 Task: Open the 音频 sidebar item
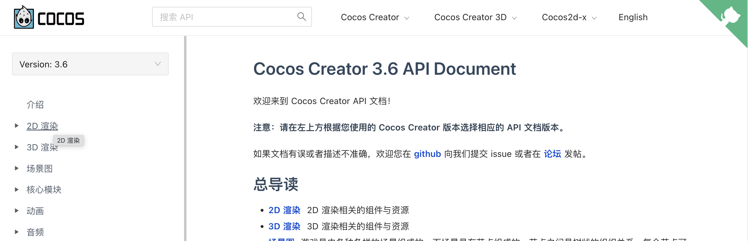coord(35,232)
